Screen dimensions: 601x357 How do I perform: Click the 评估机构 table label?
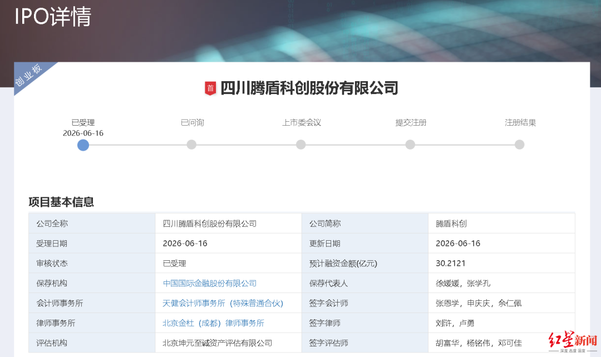click(x=52, y=343)
